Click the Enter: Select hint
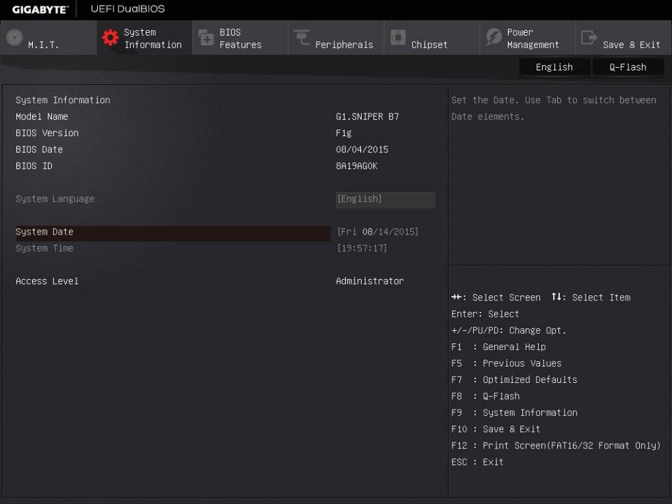Viewport: 672px width, 504px height. click(x=485, y=314)
